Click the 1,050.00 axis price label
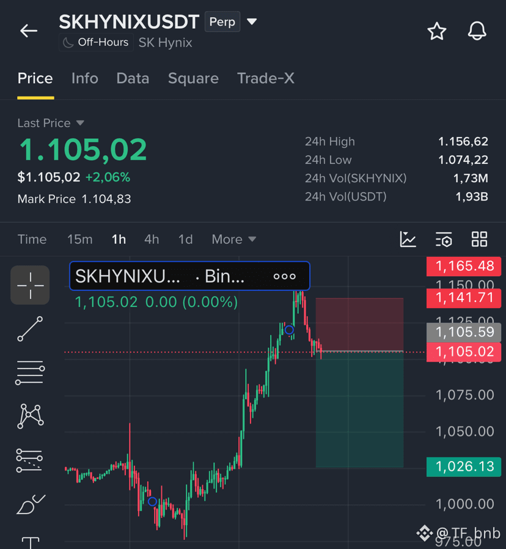This screenshot has height=549, width=506. click(x=464, y=432)
